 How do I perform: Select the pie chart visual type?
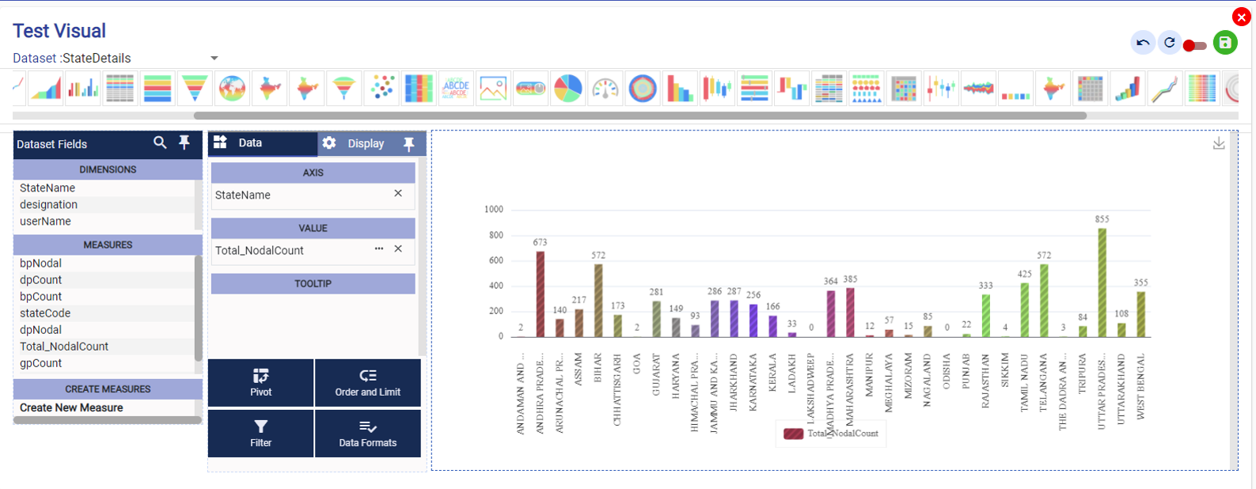(567, 89)
